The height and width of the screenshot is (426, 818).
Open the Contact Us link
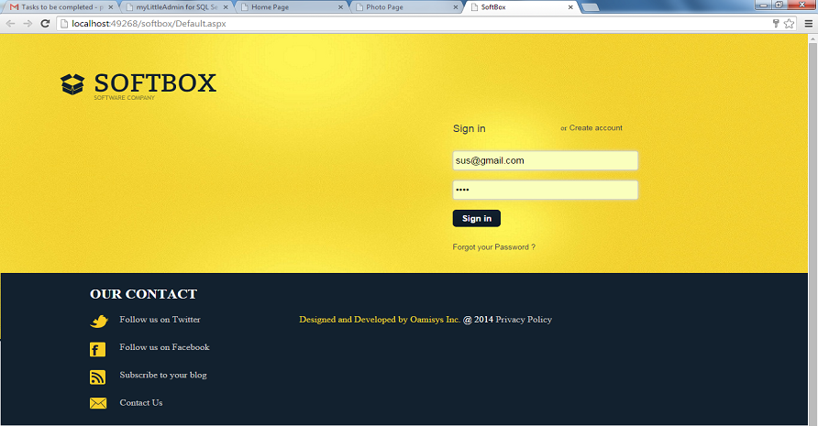[x=141, y=402]
